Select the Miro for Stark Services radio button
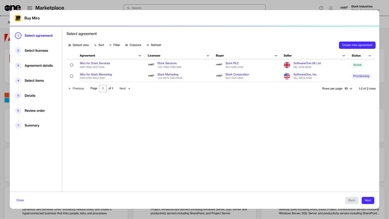Screen dimensions: 389x219 tap(72, 65)
